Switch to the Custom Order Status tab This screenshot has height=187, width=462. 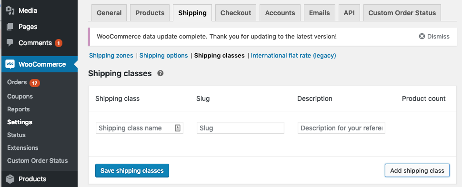(x=402, y=13)
